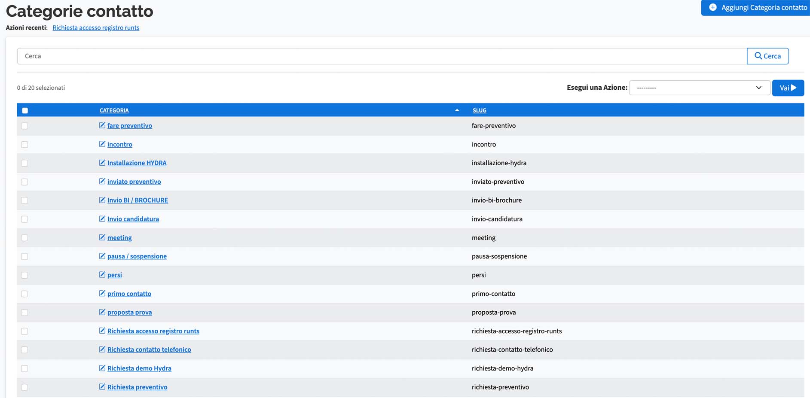This screenshot has height=398, width=810.
Task: Open Richiesta accesso registro runts in the table
Action: (x=153, y=331)
